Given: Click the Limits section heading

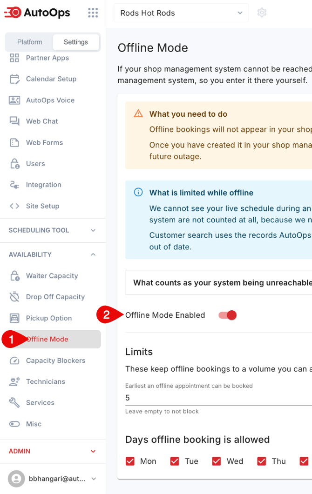Looking at the screenshot, I should (x=139, y=352).
